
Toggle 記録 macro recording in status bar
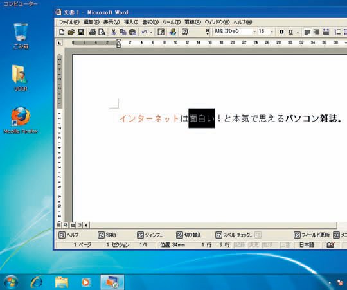click(240, 245)
